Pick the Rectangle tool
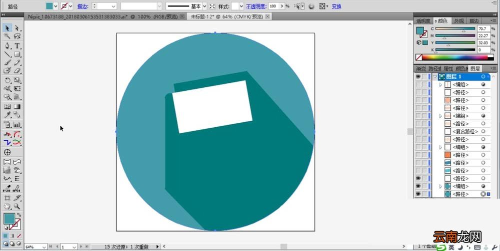 tap(17, 54)
